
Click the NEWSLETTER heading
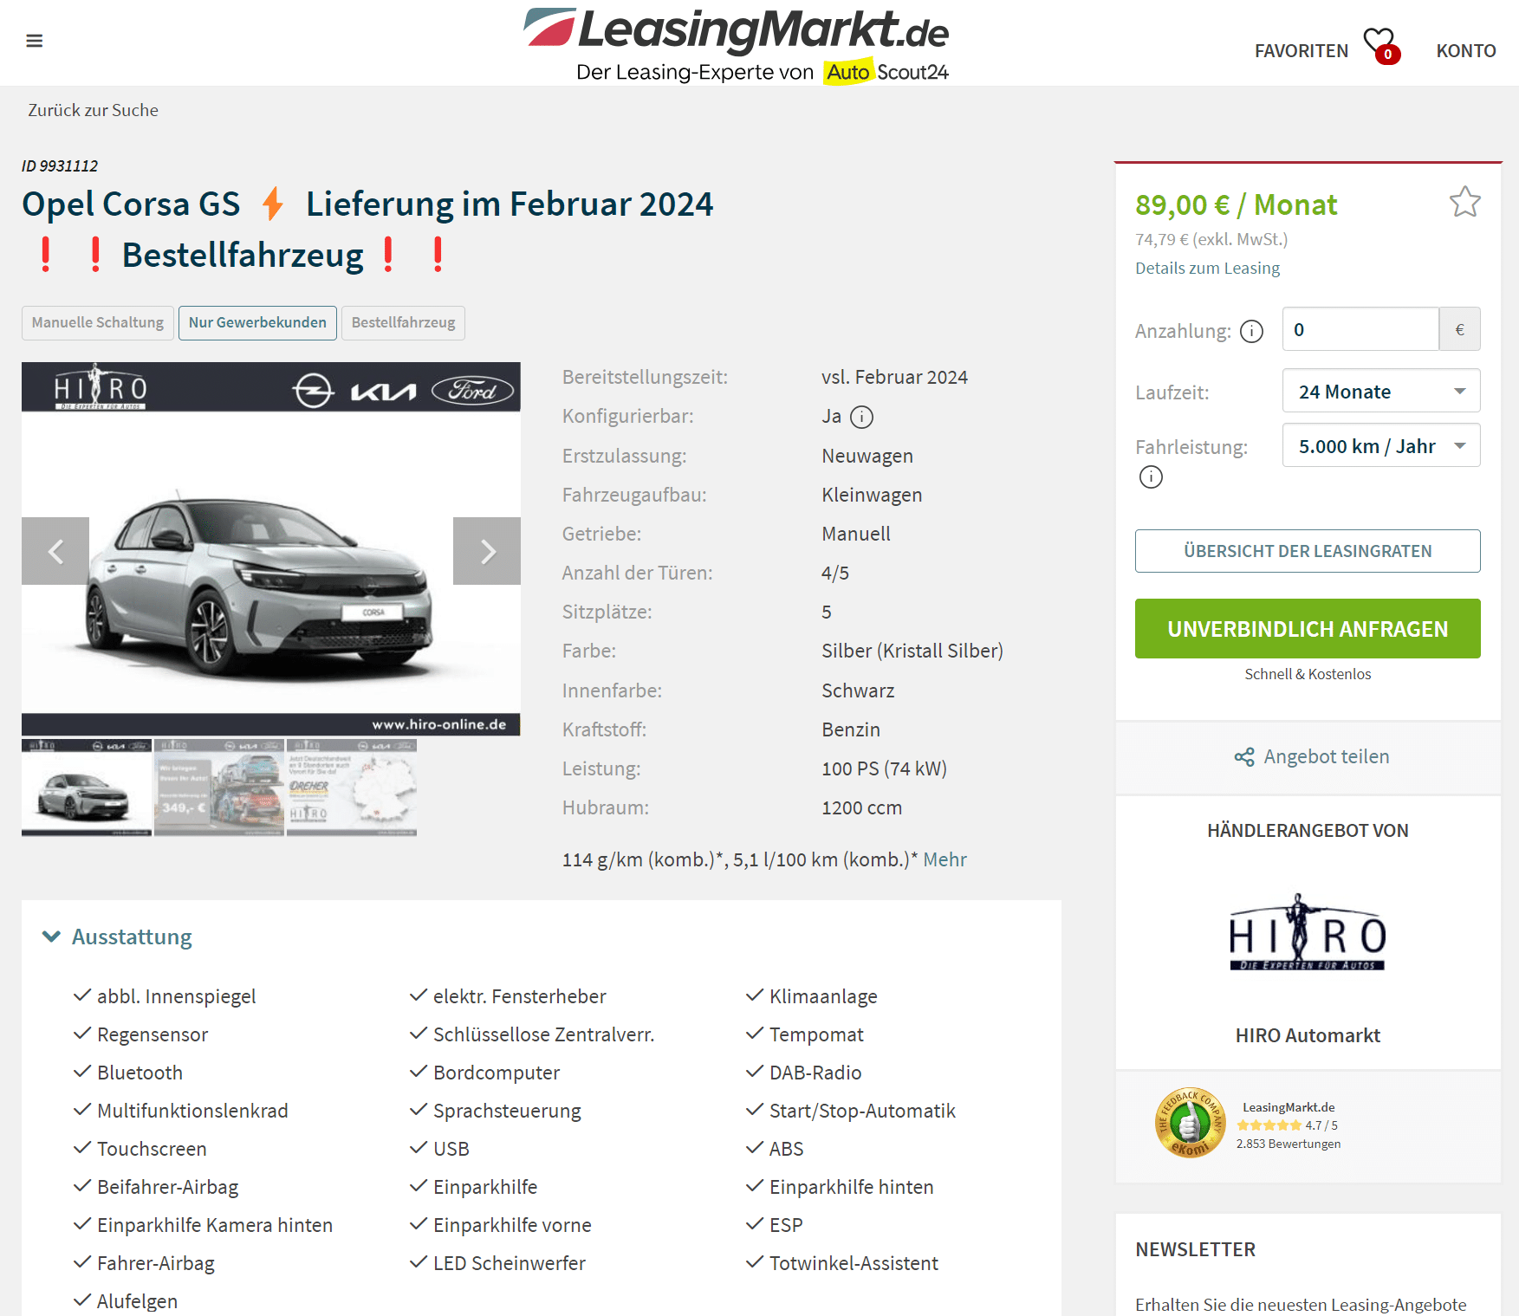coord(1195,1250)
